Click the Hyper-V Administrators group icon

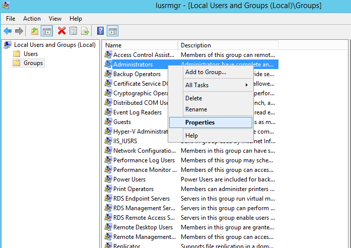108,131
